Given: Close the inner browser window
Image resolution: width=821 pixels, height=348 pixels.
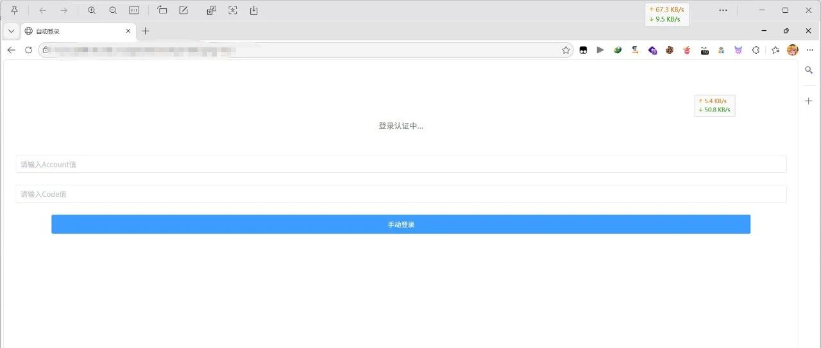Looking at the screenshot, I should click(x=808, y=31).
